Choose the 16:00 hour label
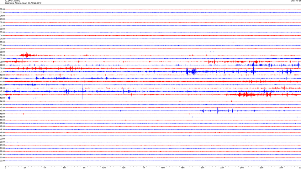 [x=2, y=114]
